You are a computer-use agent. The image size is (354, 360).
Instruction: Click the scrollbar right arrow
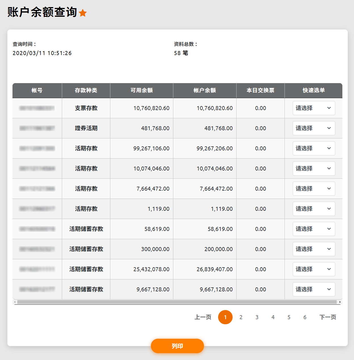[x=340, y=302]
